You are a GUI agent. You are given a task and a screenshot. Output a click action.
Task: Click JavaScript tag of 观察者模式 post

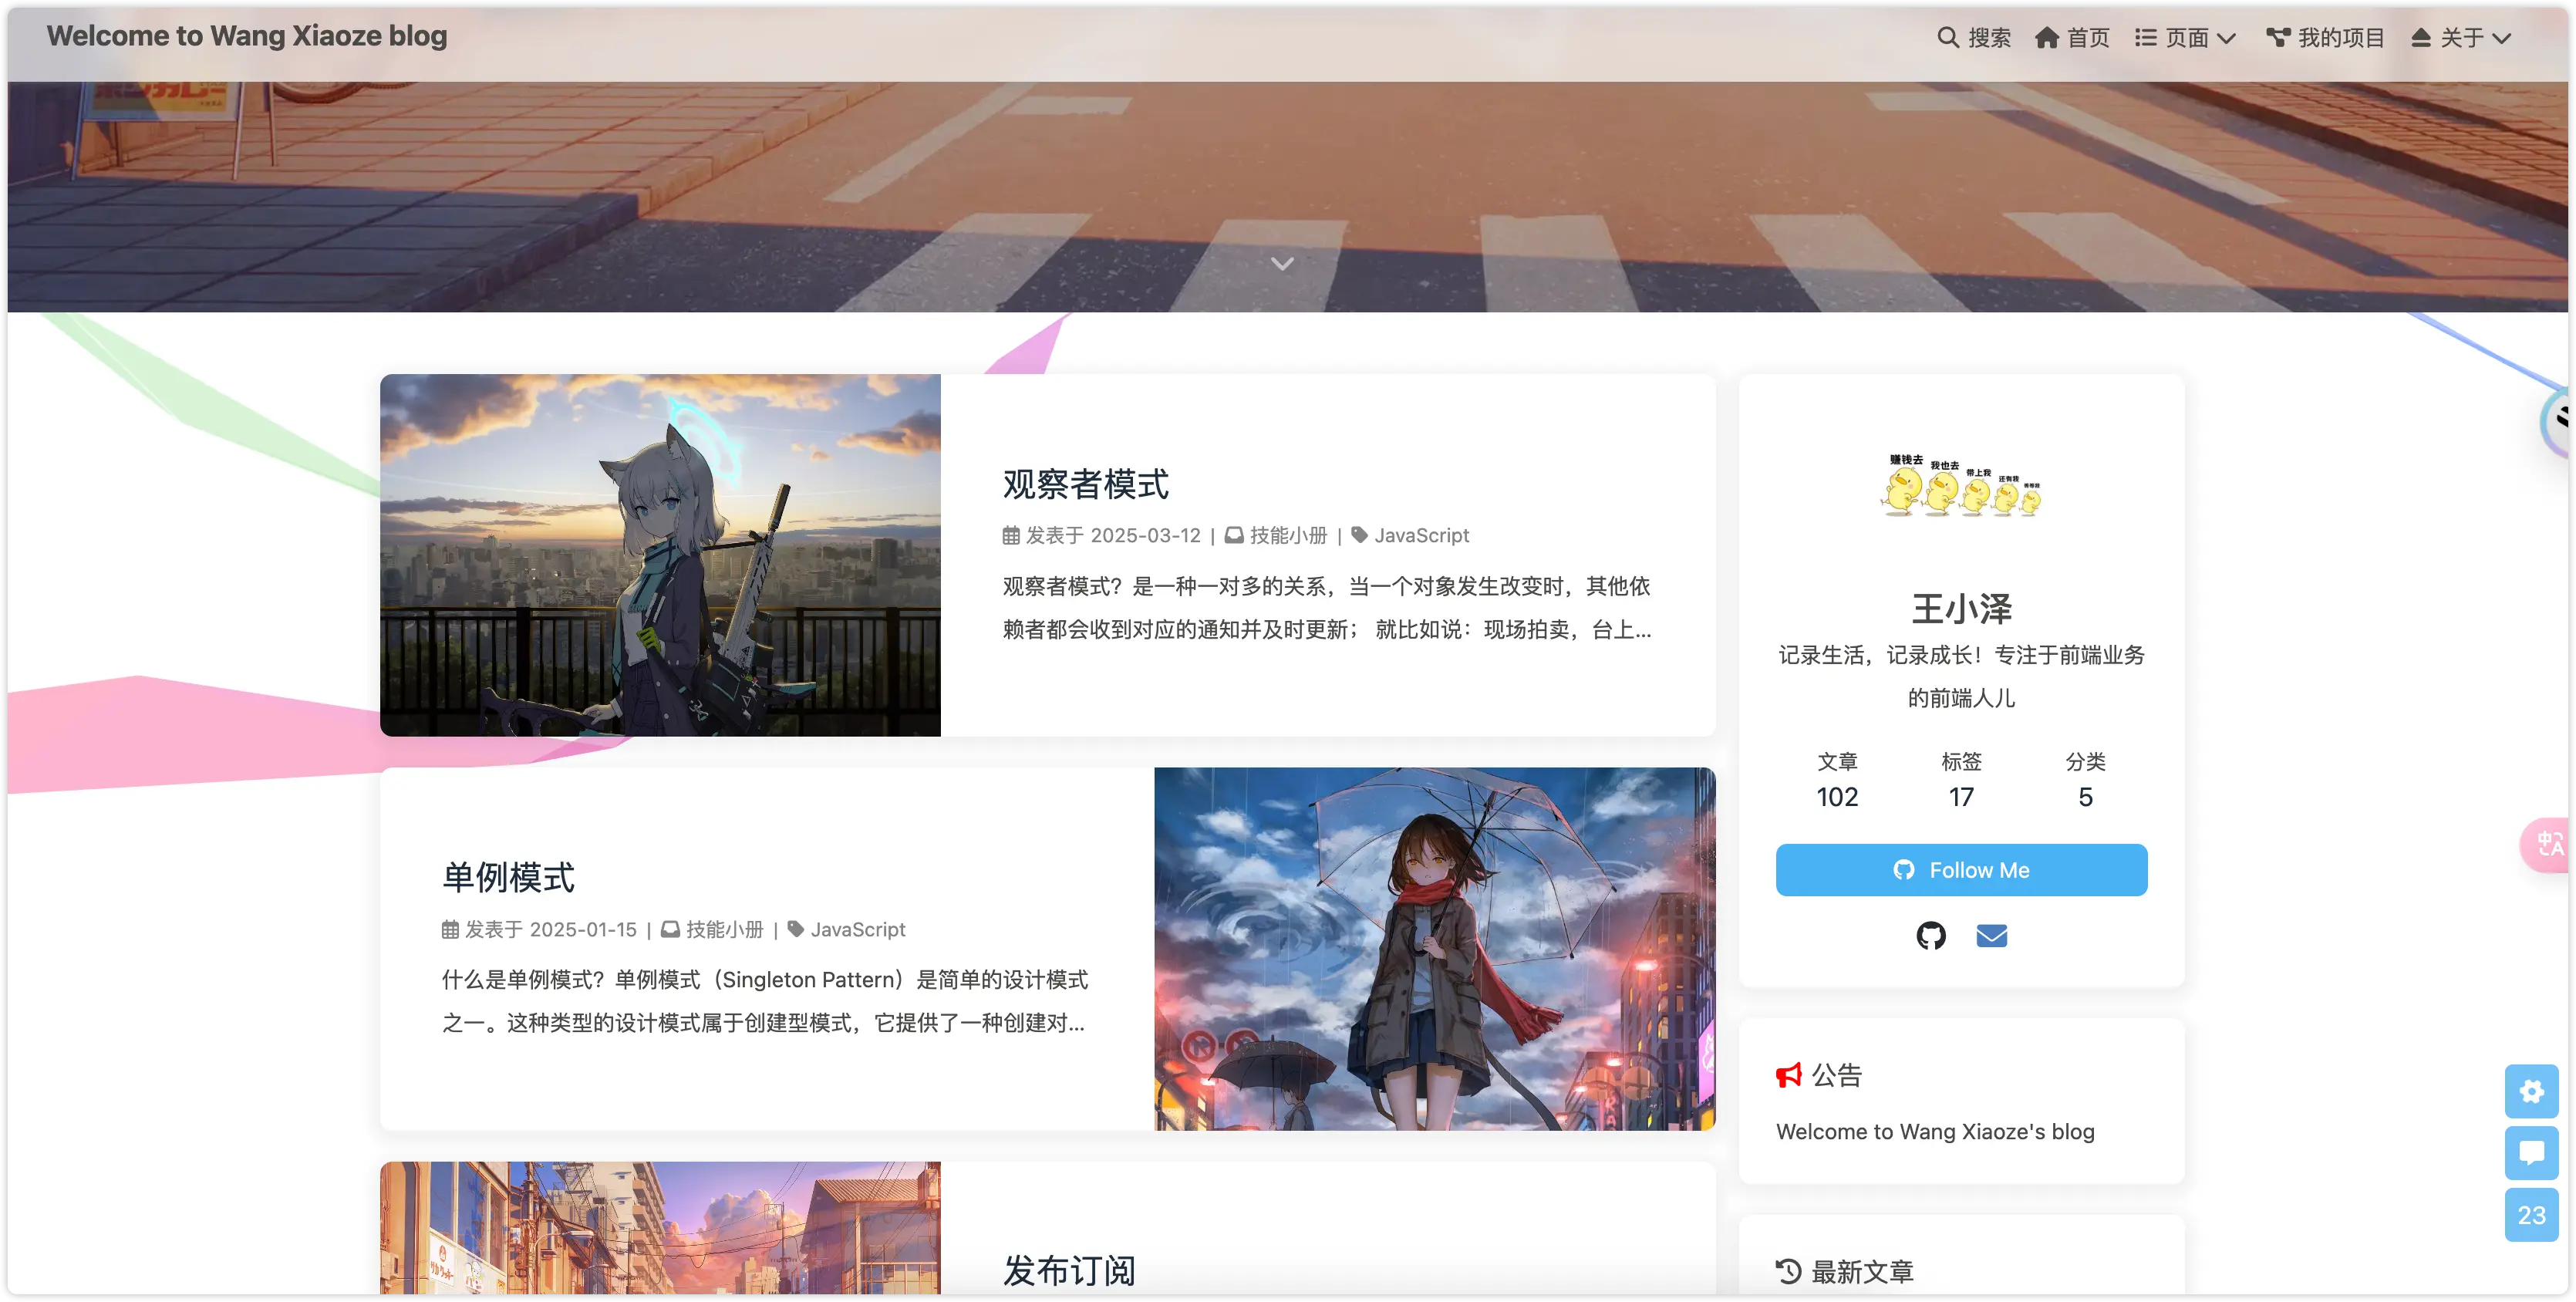click(x=1421, y=535)
